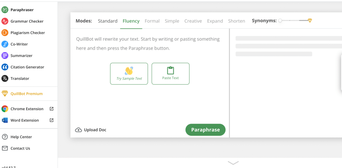Open the Word Extension link text
Image resolution: width=342 pixels, height=168 pixels.
25,120
